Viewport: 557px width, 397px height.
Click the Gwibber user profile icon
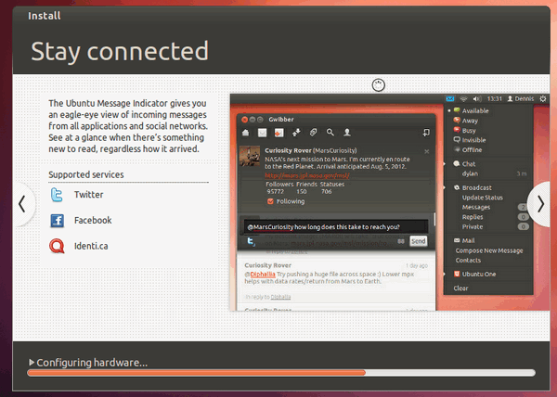(346, 134)
